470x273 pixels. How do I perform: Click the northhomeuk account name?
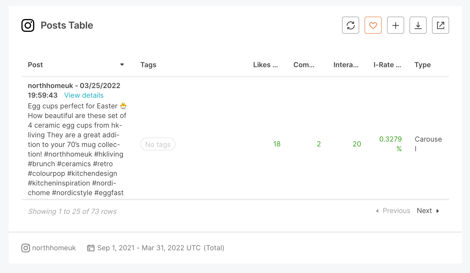54,248
